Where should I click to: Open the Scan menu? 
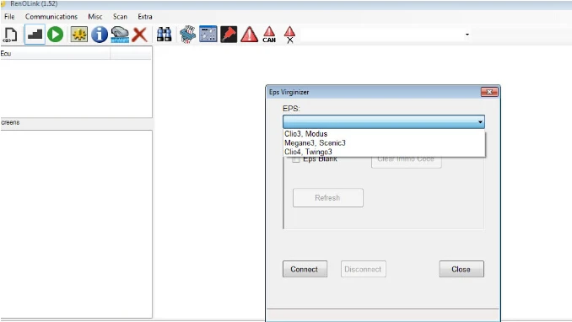tap(120, 17)
